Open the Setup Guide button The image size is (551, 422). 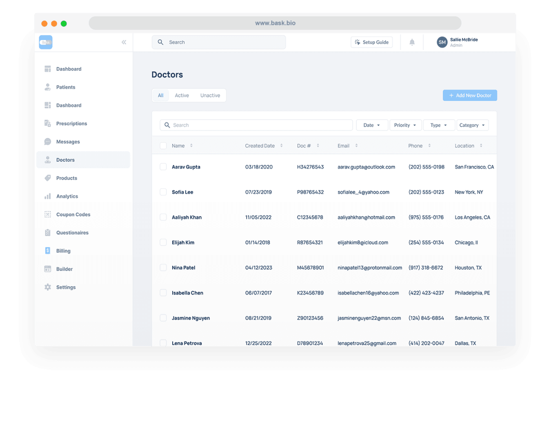click(x=371, y=42)
